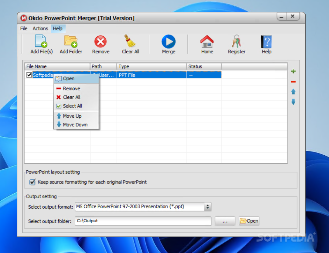This screenshot has width=329, height=253.
Task: Open the Actions menu
Action: 40,28
